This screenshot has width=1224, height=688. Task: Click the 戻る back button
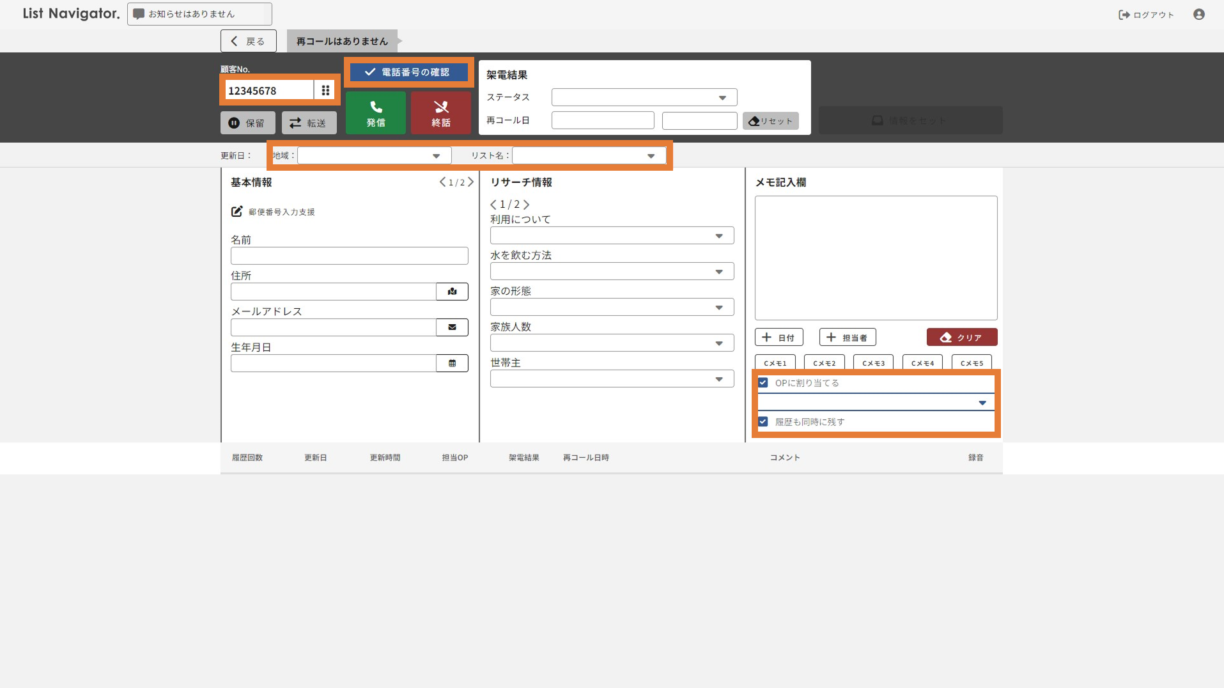(x=248, y=41)
